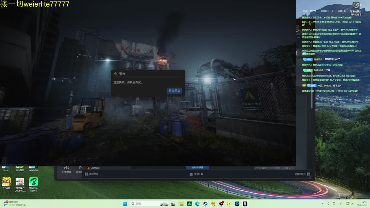370x208 pixels.
Task: Switch to Steam via its taskbar icon
Action: tap(205, 204)
